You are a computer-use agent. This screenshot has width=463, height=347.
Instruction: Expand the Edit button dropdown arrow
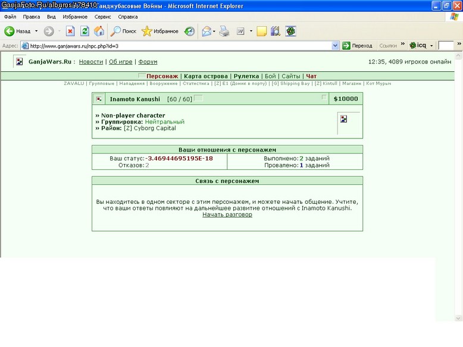pyautogui.click(x=251, y=31)
